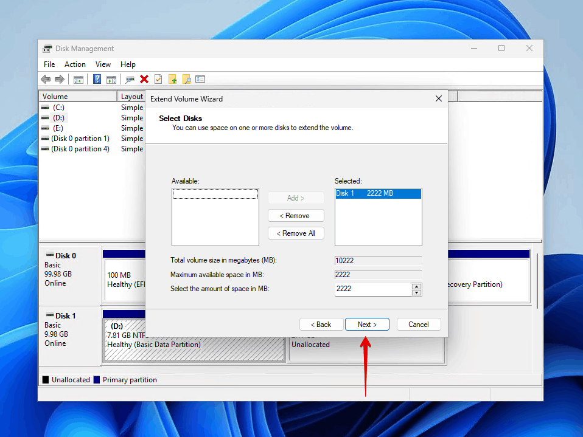Toggle the action pane visibility icon
This screenshot has height=437, width=583.
[111, 79]
